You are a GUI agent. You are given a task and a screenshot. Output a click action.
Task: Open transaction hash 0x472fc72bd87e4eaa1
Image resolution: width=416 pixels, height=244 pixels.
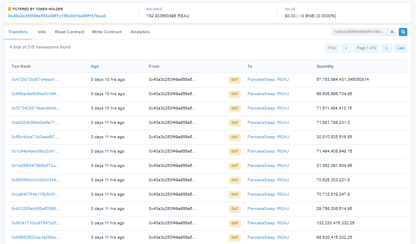coord(35,80)
